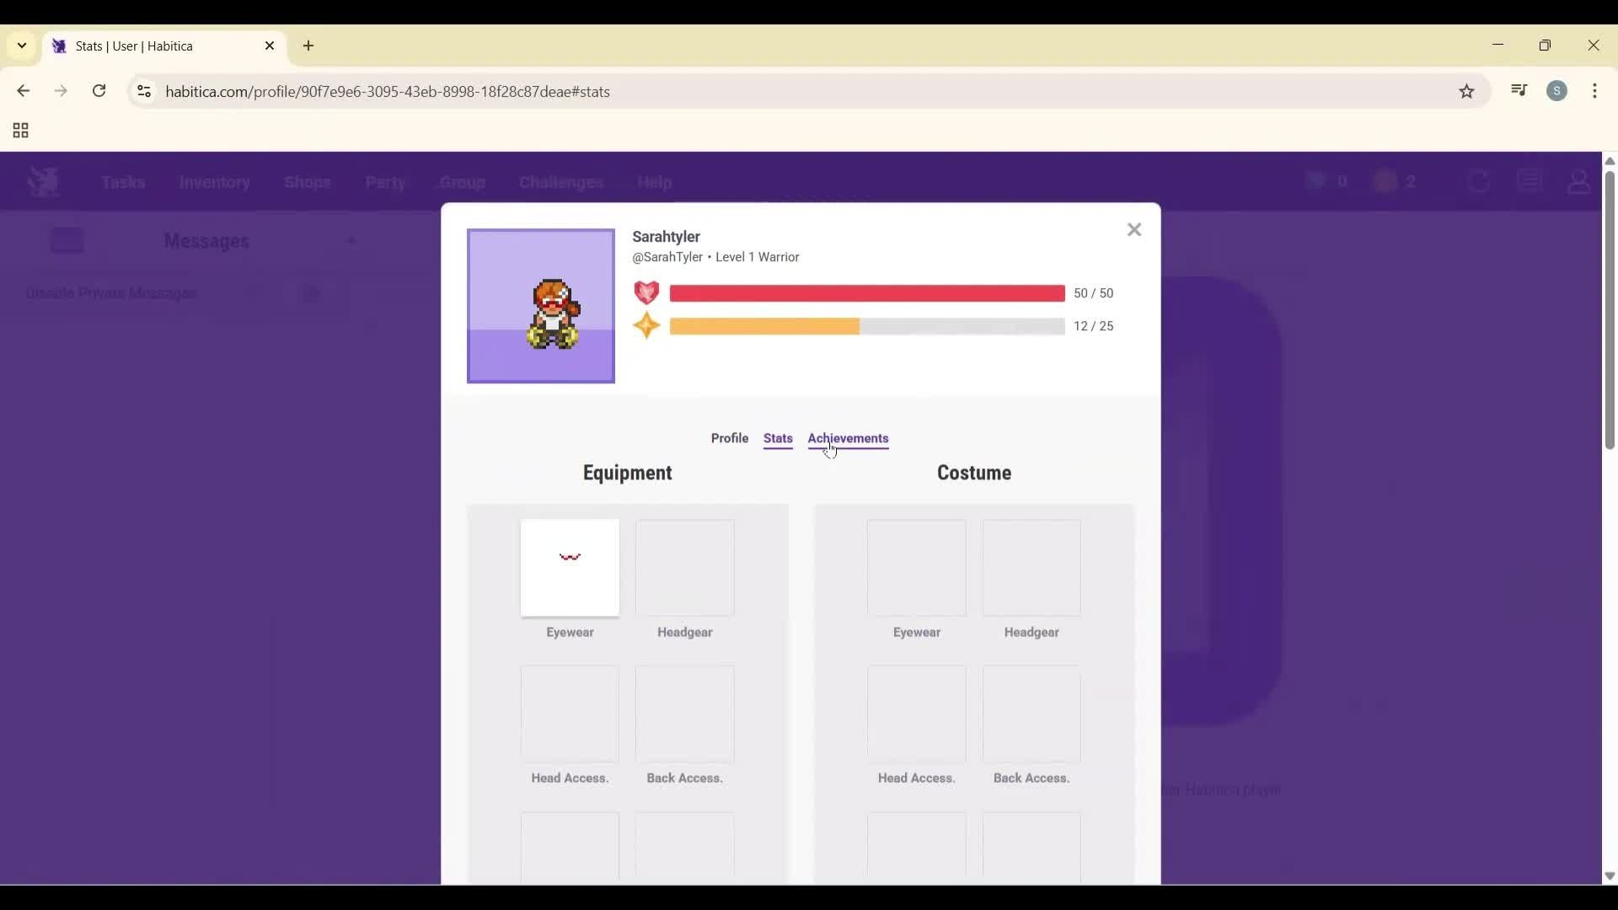Toggle the switch beside Disable Private Messages

click(311, 293)
